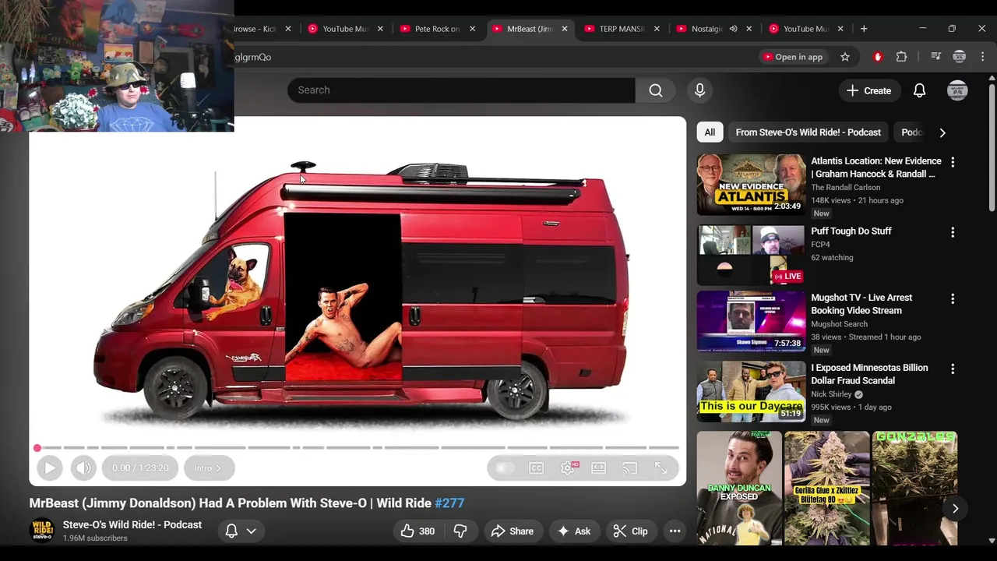Open Steve-O's Wild Ride channel avatar
Viewport: 997px width, 561px height.
[42, 531]
